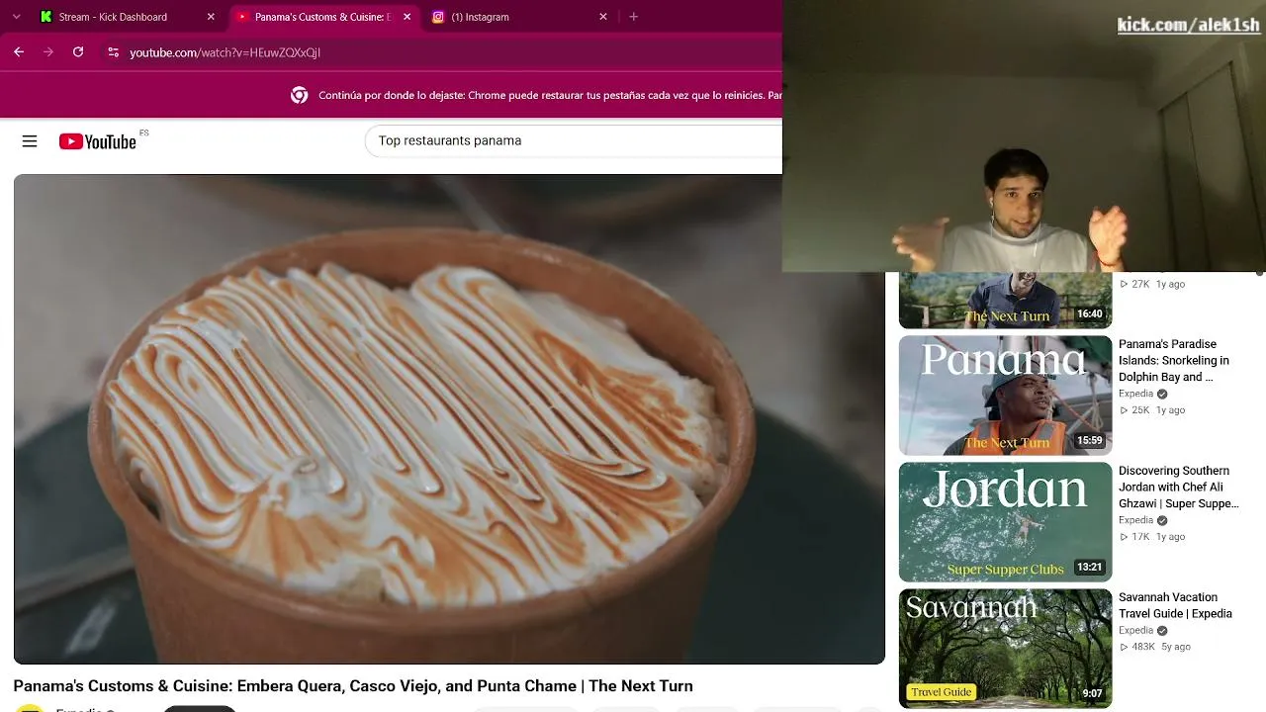Open 'Discovering Southern Jordan with Chef Ali Ghzawi' title
This screenshot has height=712, width=1266.
click(x=1179, y=488)
